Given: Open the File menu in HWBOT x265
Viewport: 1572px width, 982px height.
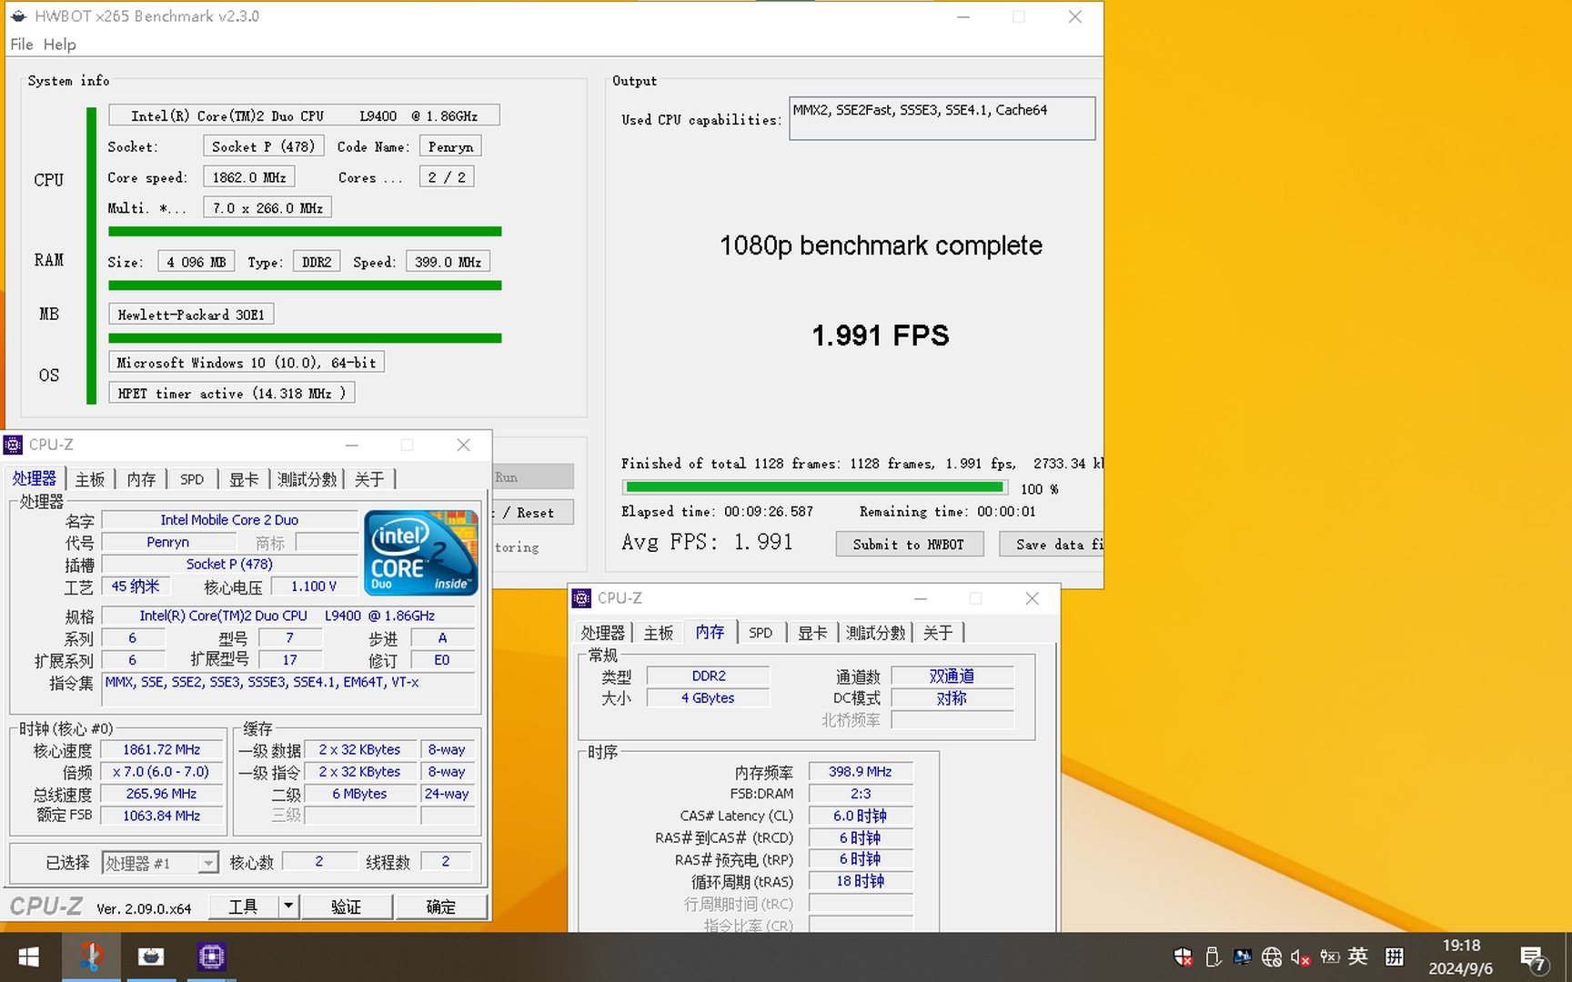Looking at the screenshot, I should (22, 44).
